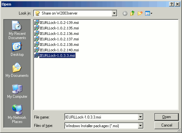Select the icon of IEURLLock-1.0.2.136.msi
Screen dimensions: 182x133
pos(37,33)
